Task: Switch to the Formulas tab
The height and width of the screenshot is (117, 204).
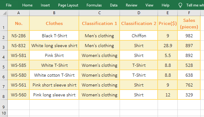Action: click(94, 5)
